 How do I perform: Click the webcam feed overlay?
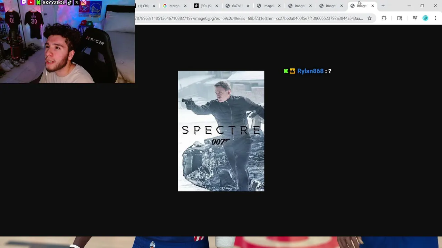coord(67,41)
